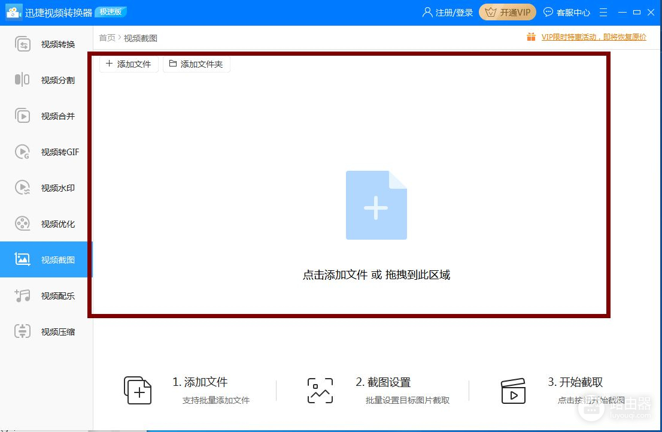This screenshot has width=662, height=432.
Task: Open the 注册/登录 login link
Action: pos(448,13)
